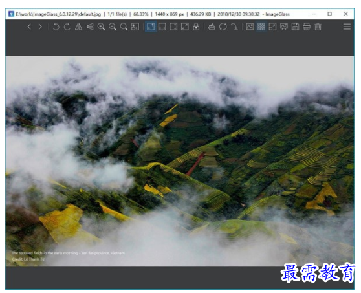This screenshot has height=293, width=361.
Task: Zoom in with magnifier plus
Action: click(x=101, y=27)
